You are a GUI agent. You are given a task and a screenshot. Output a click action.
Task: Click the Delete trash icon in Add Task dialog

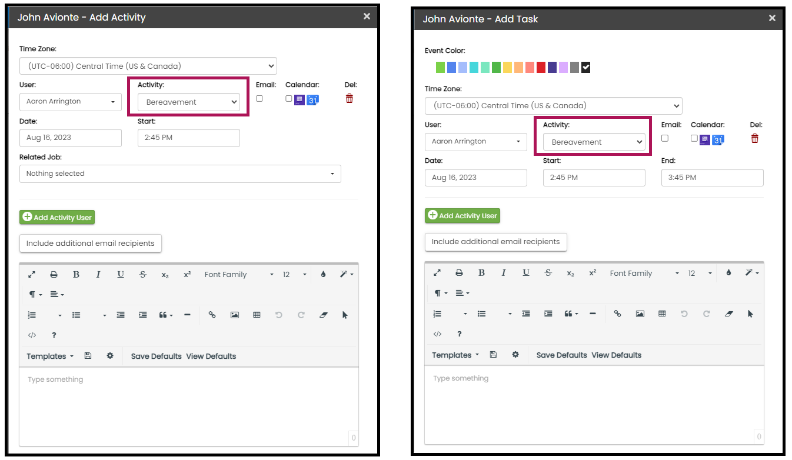pos(755,138)
